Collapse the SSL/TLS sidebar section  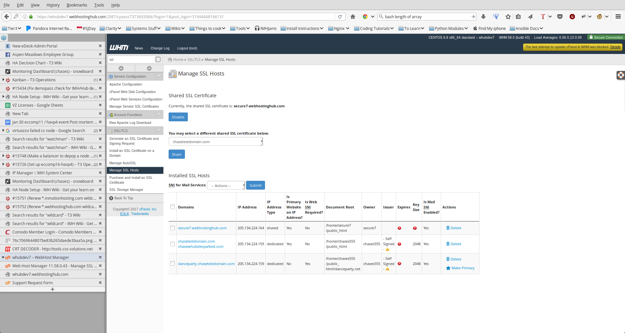click(159, 131)
